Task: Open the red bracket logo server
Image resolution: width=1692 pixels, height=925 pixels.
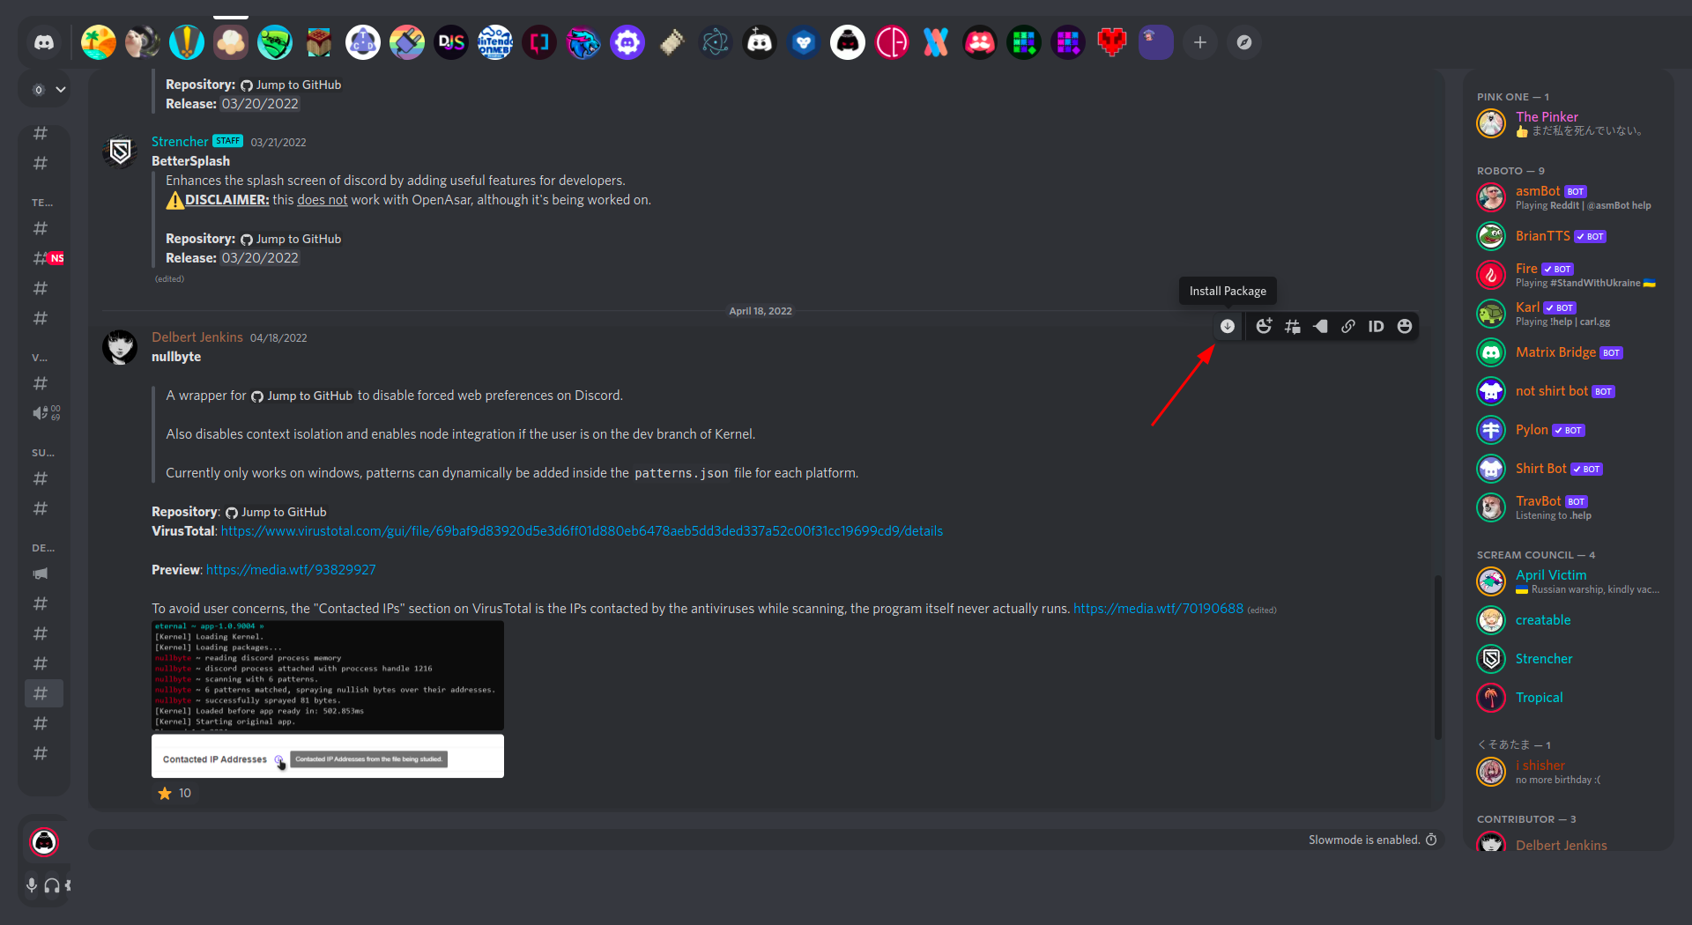Action: [x=539, y=42]
